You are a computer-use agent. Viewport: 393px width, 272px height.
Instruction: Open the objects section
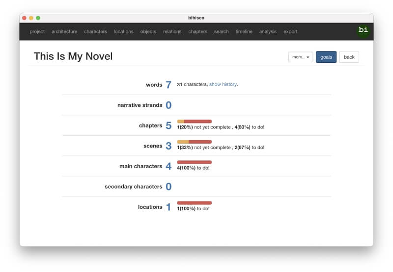(148, 31)
